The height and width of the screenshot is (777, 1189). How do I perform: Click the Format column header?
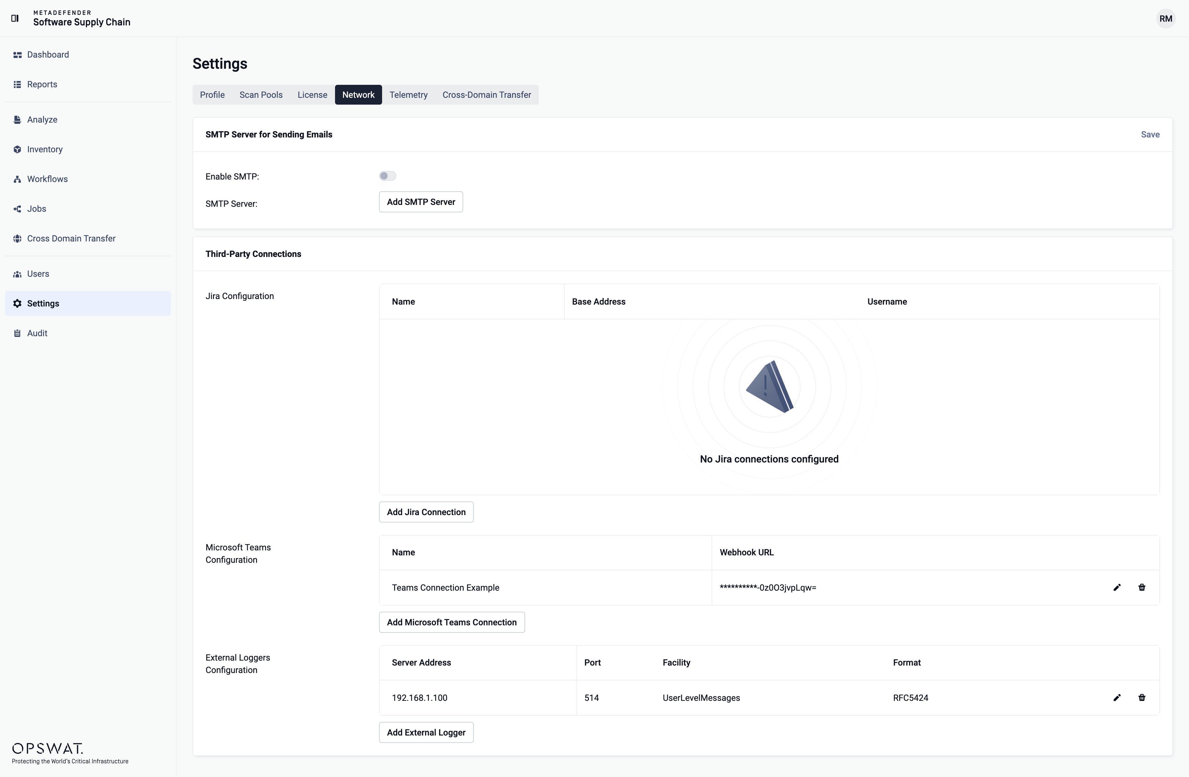(x=907, y=663)
